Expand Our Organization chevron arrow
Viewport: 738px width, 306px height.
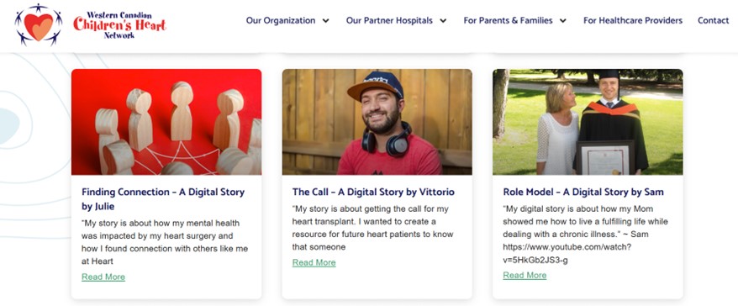pos(325,21)
